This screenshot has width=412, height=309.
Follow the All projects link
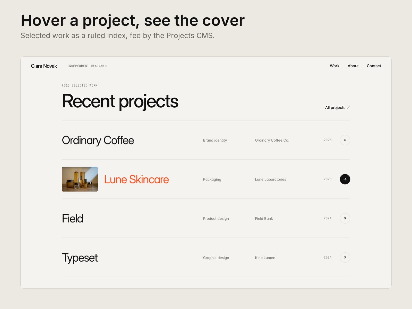tap(338, 108)
